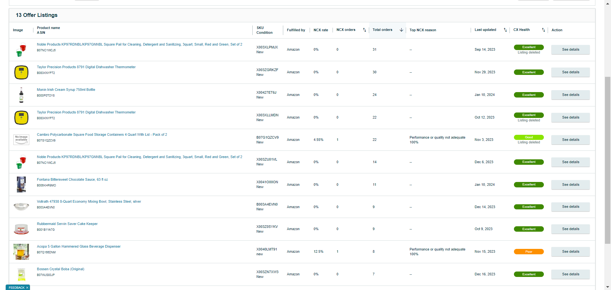Click the Product name column header

pyautogui.click(x=48, y=28)
